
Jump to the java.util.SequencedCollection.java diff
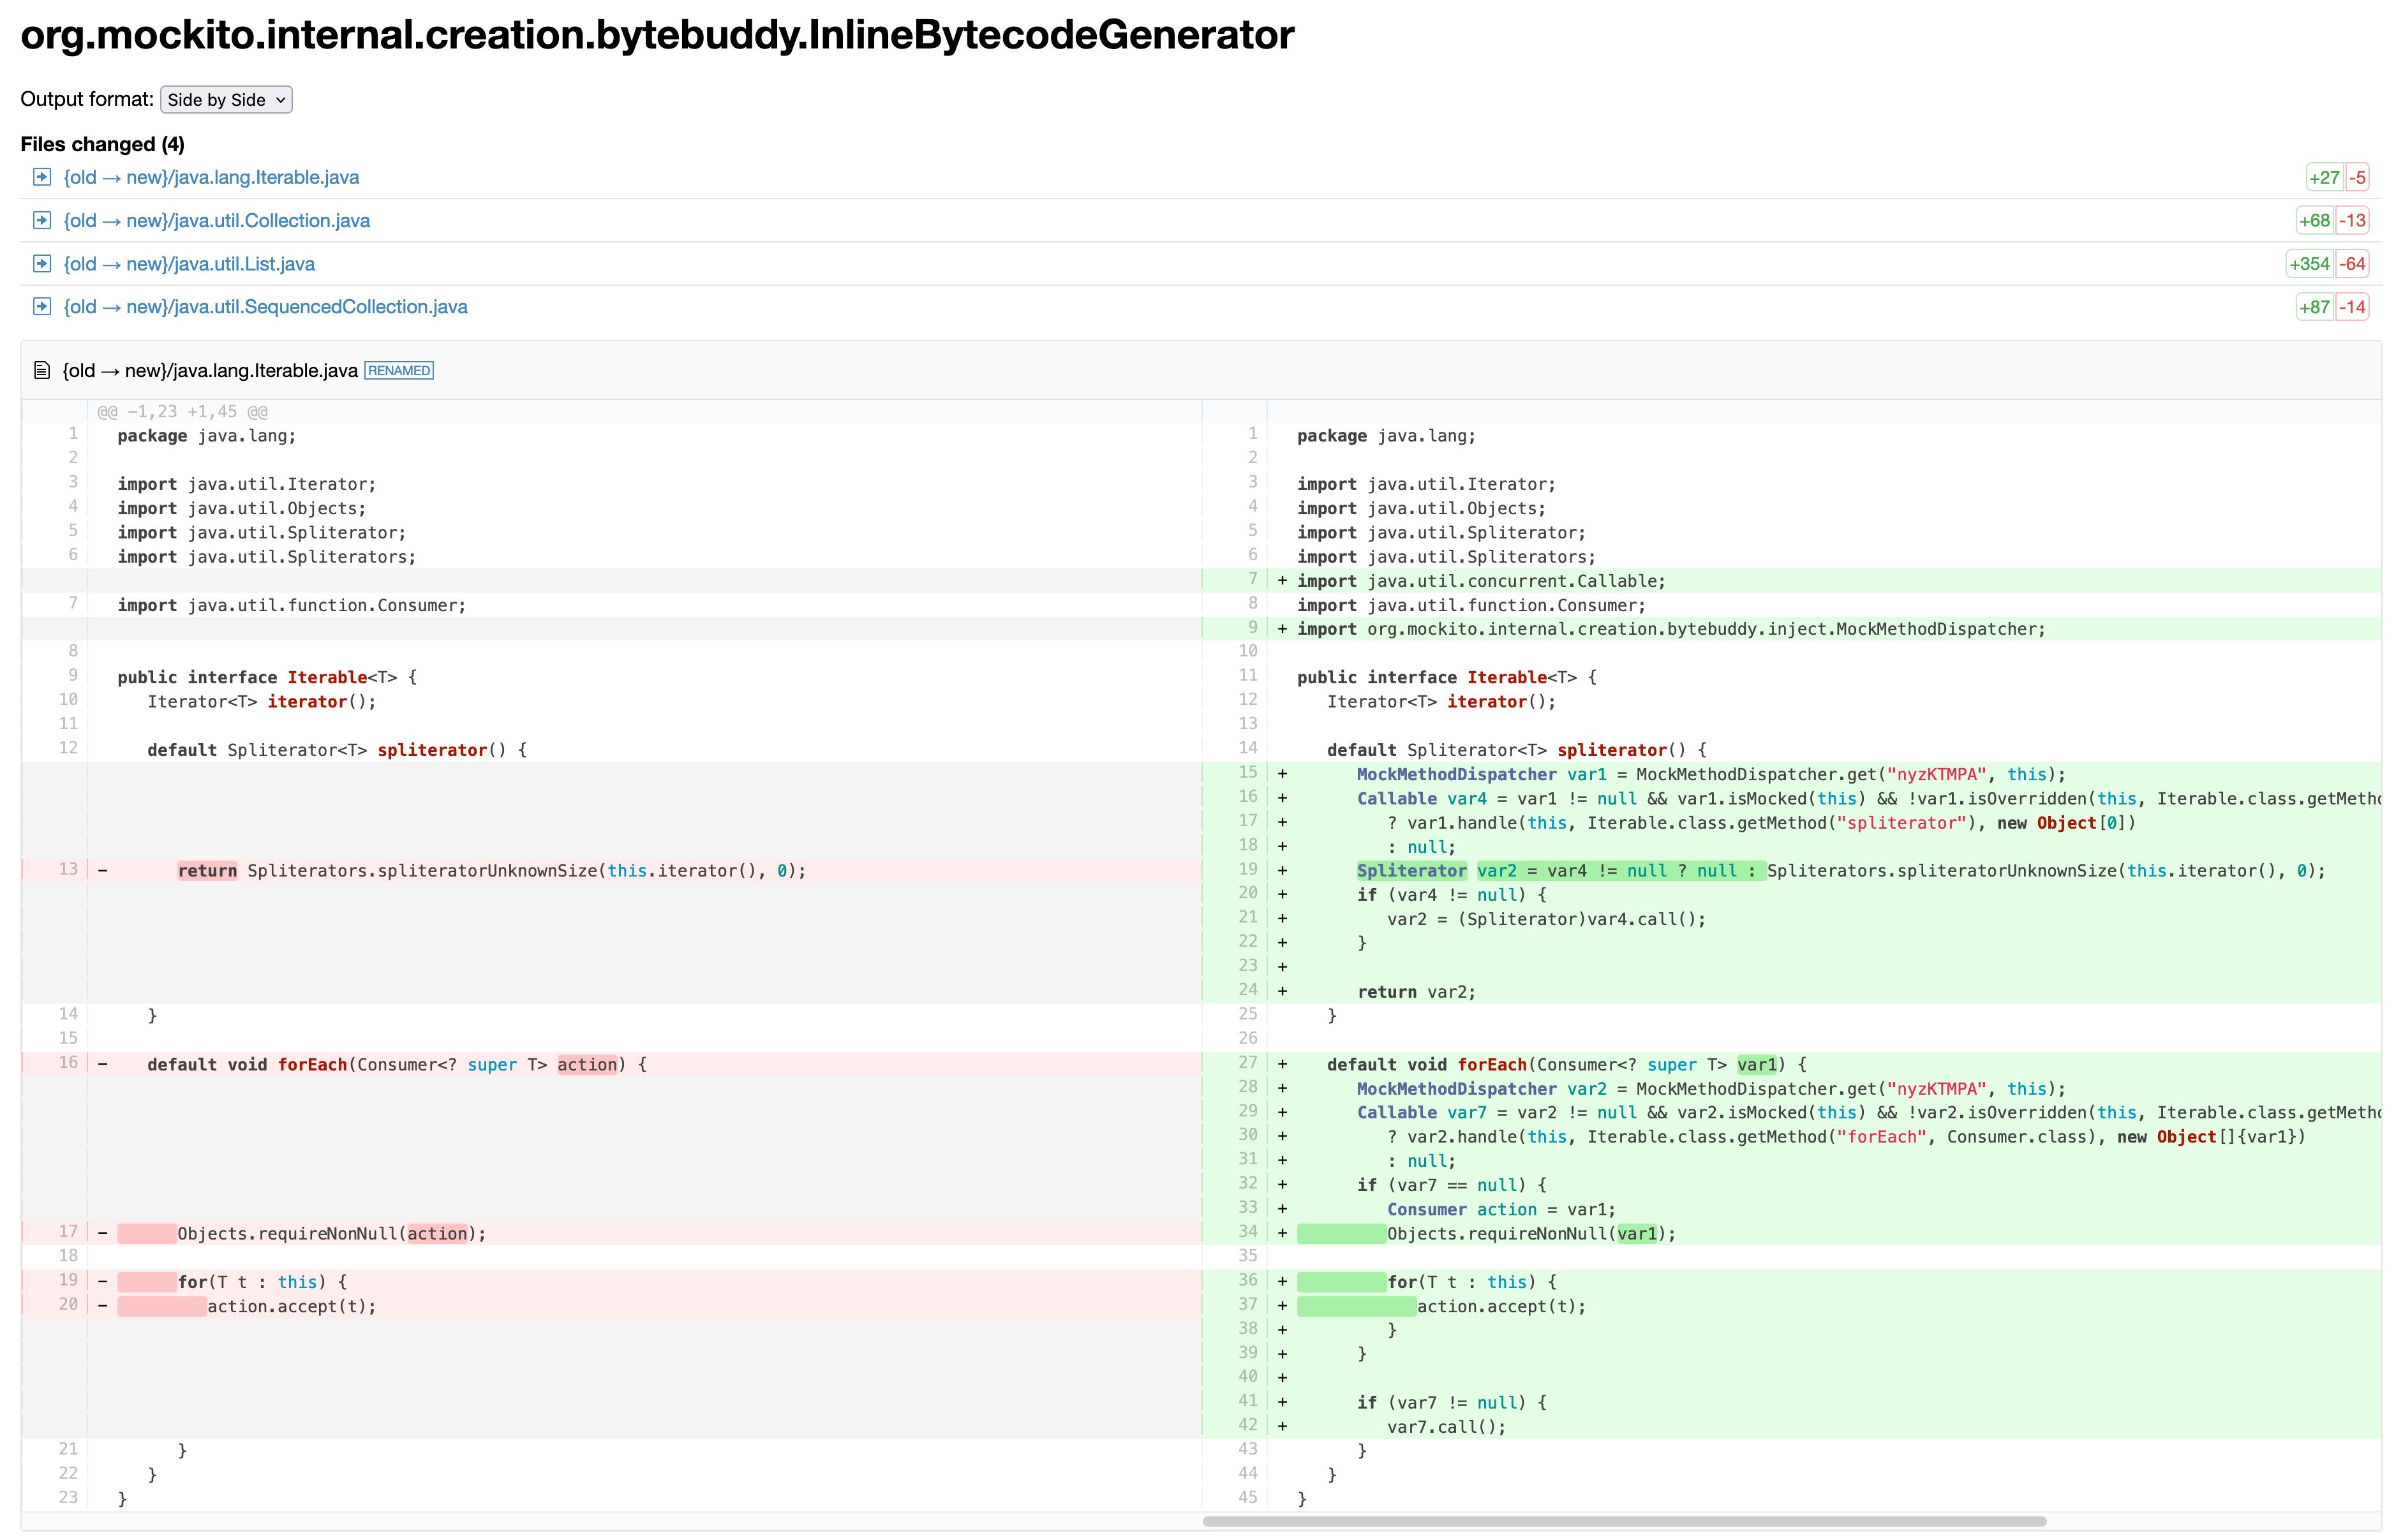[x=265, y=307]
